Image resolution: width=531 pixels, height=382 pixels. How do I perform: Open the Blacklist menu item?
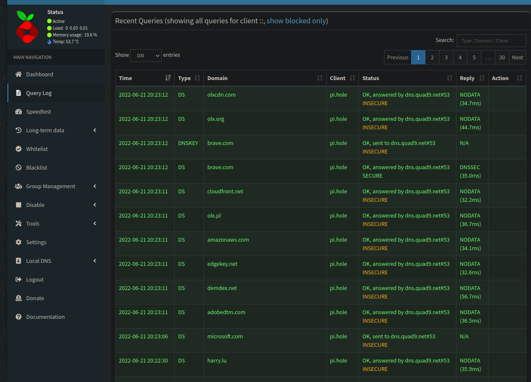(56, 167)
